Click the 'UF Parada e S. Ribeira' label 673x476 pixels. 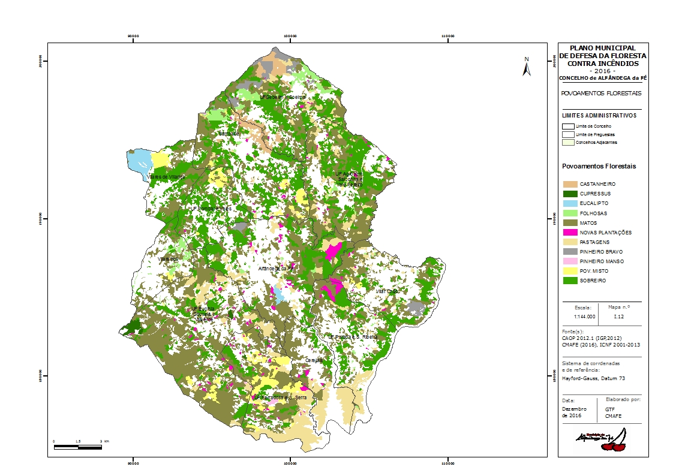pyautogui.click(x=353, y=337)
